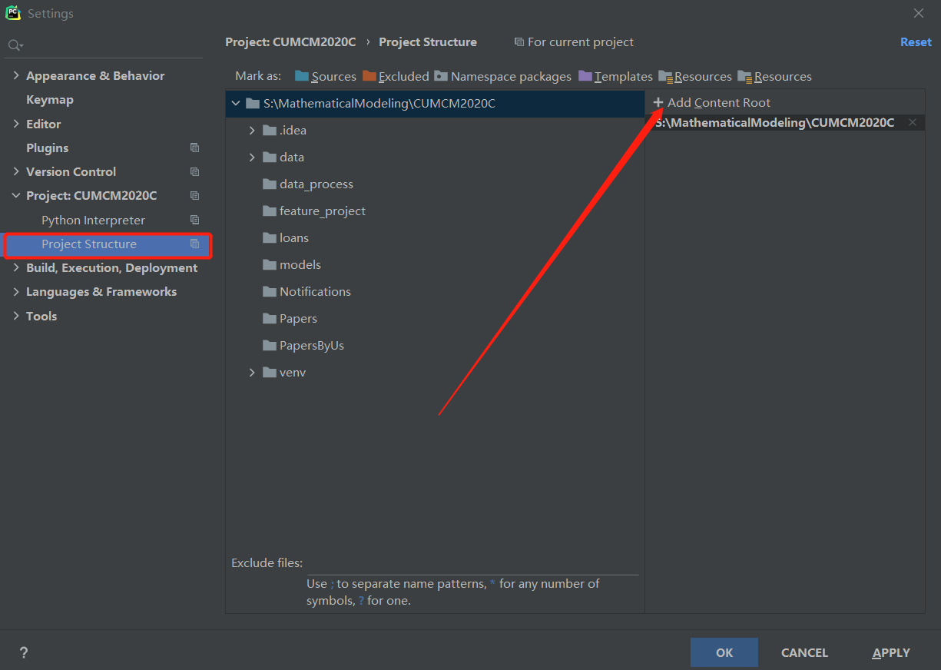Click the CANCEL button

click(804, 652)
